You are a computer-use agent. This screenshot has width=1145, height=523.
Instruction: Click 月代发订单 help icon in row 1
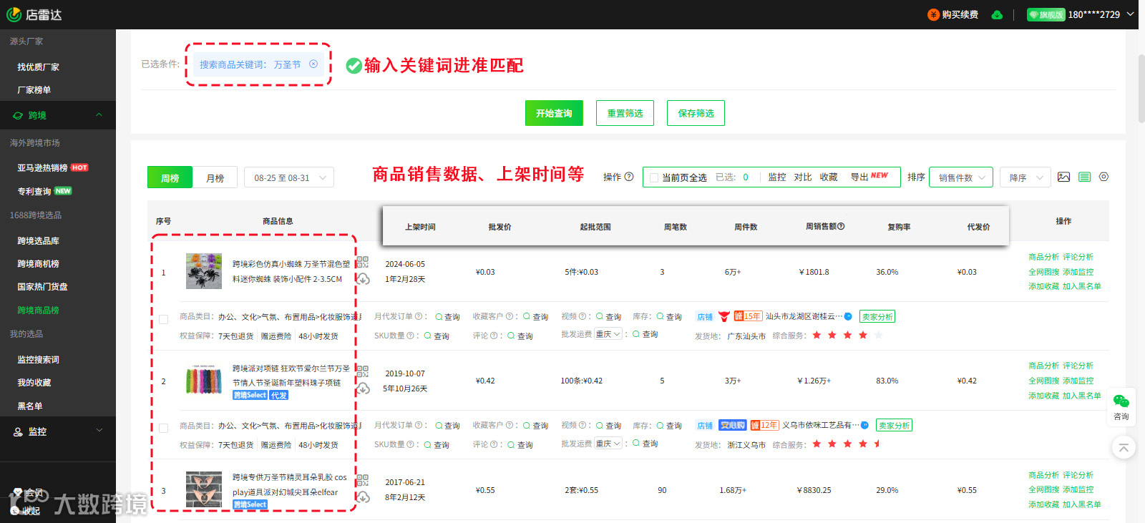tap(419, 316)
